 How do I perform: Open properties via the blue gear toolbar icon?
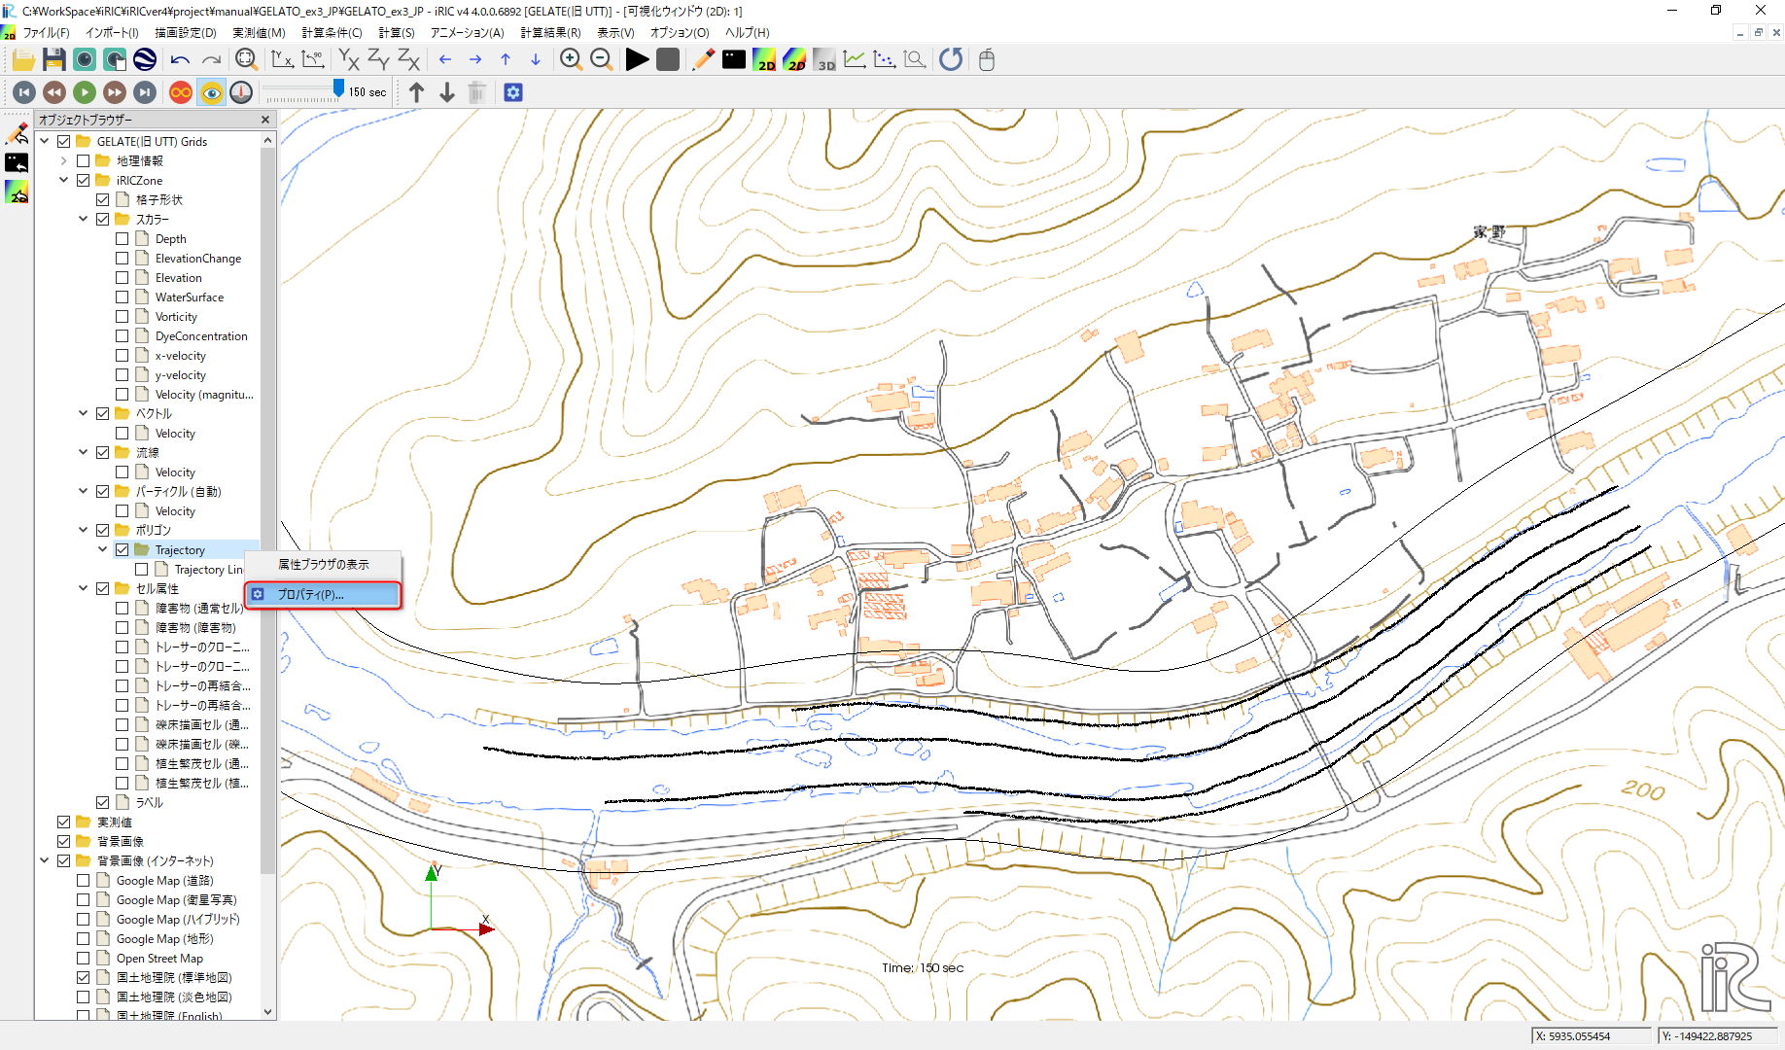click(513, 92)
